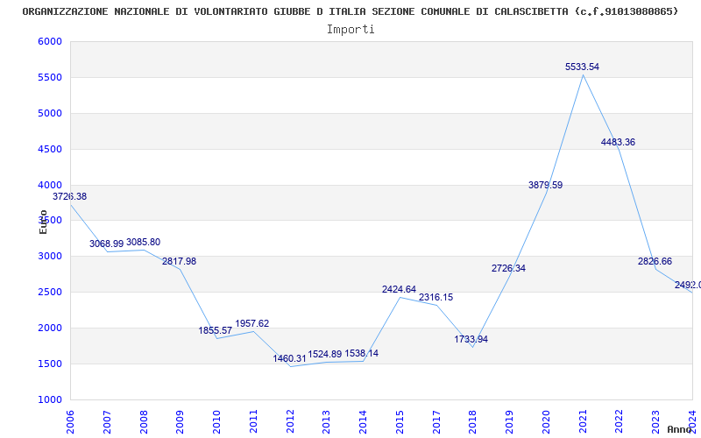Screen dimensions: 701x438
Task: Click the y-axis value 6000
Action: pos(50,41)
